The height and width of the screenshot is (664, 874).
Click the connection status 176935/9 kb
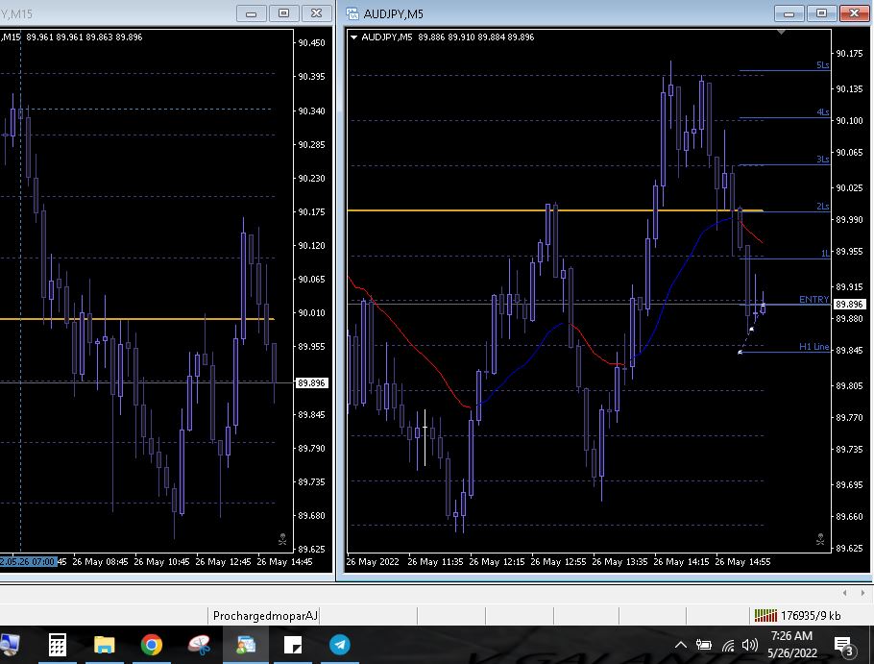pyautogui.click(x=797, y=615)
